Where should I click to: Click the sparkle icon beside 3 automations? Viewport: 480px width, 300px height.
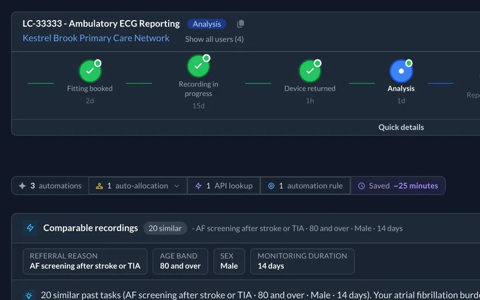(x=23, y=186)
